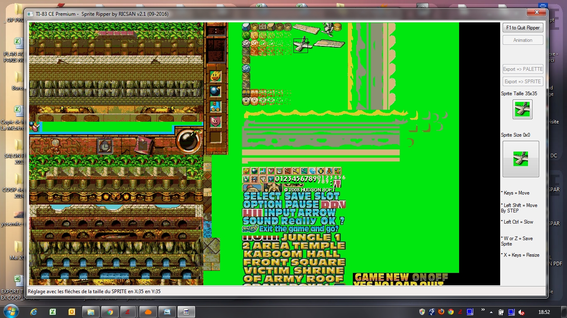The width and height of the screenshot is (567, 318).
Task: Click the F1 to Quit Ripper button
Action: click(x=523, y=28)
